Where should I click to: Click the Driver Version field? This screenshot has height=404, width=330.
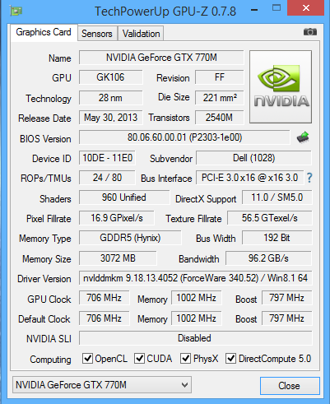(195, 278)
